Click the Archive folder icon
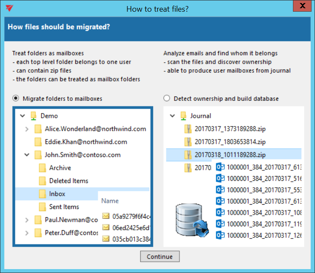 pyautogui.click(x=42, y=168)
